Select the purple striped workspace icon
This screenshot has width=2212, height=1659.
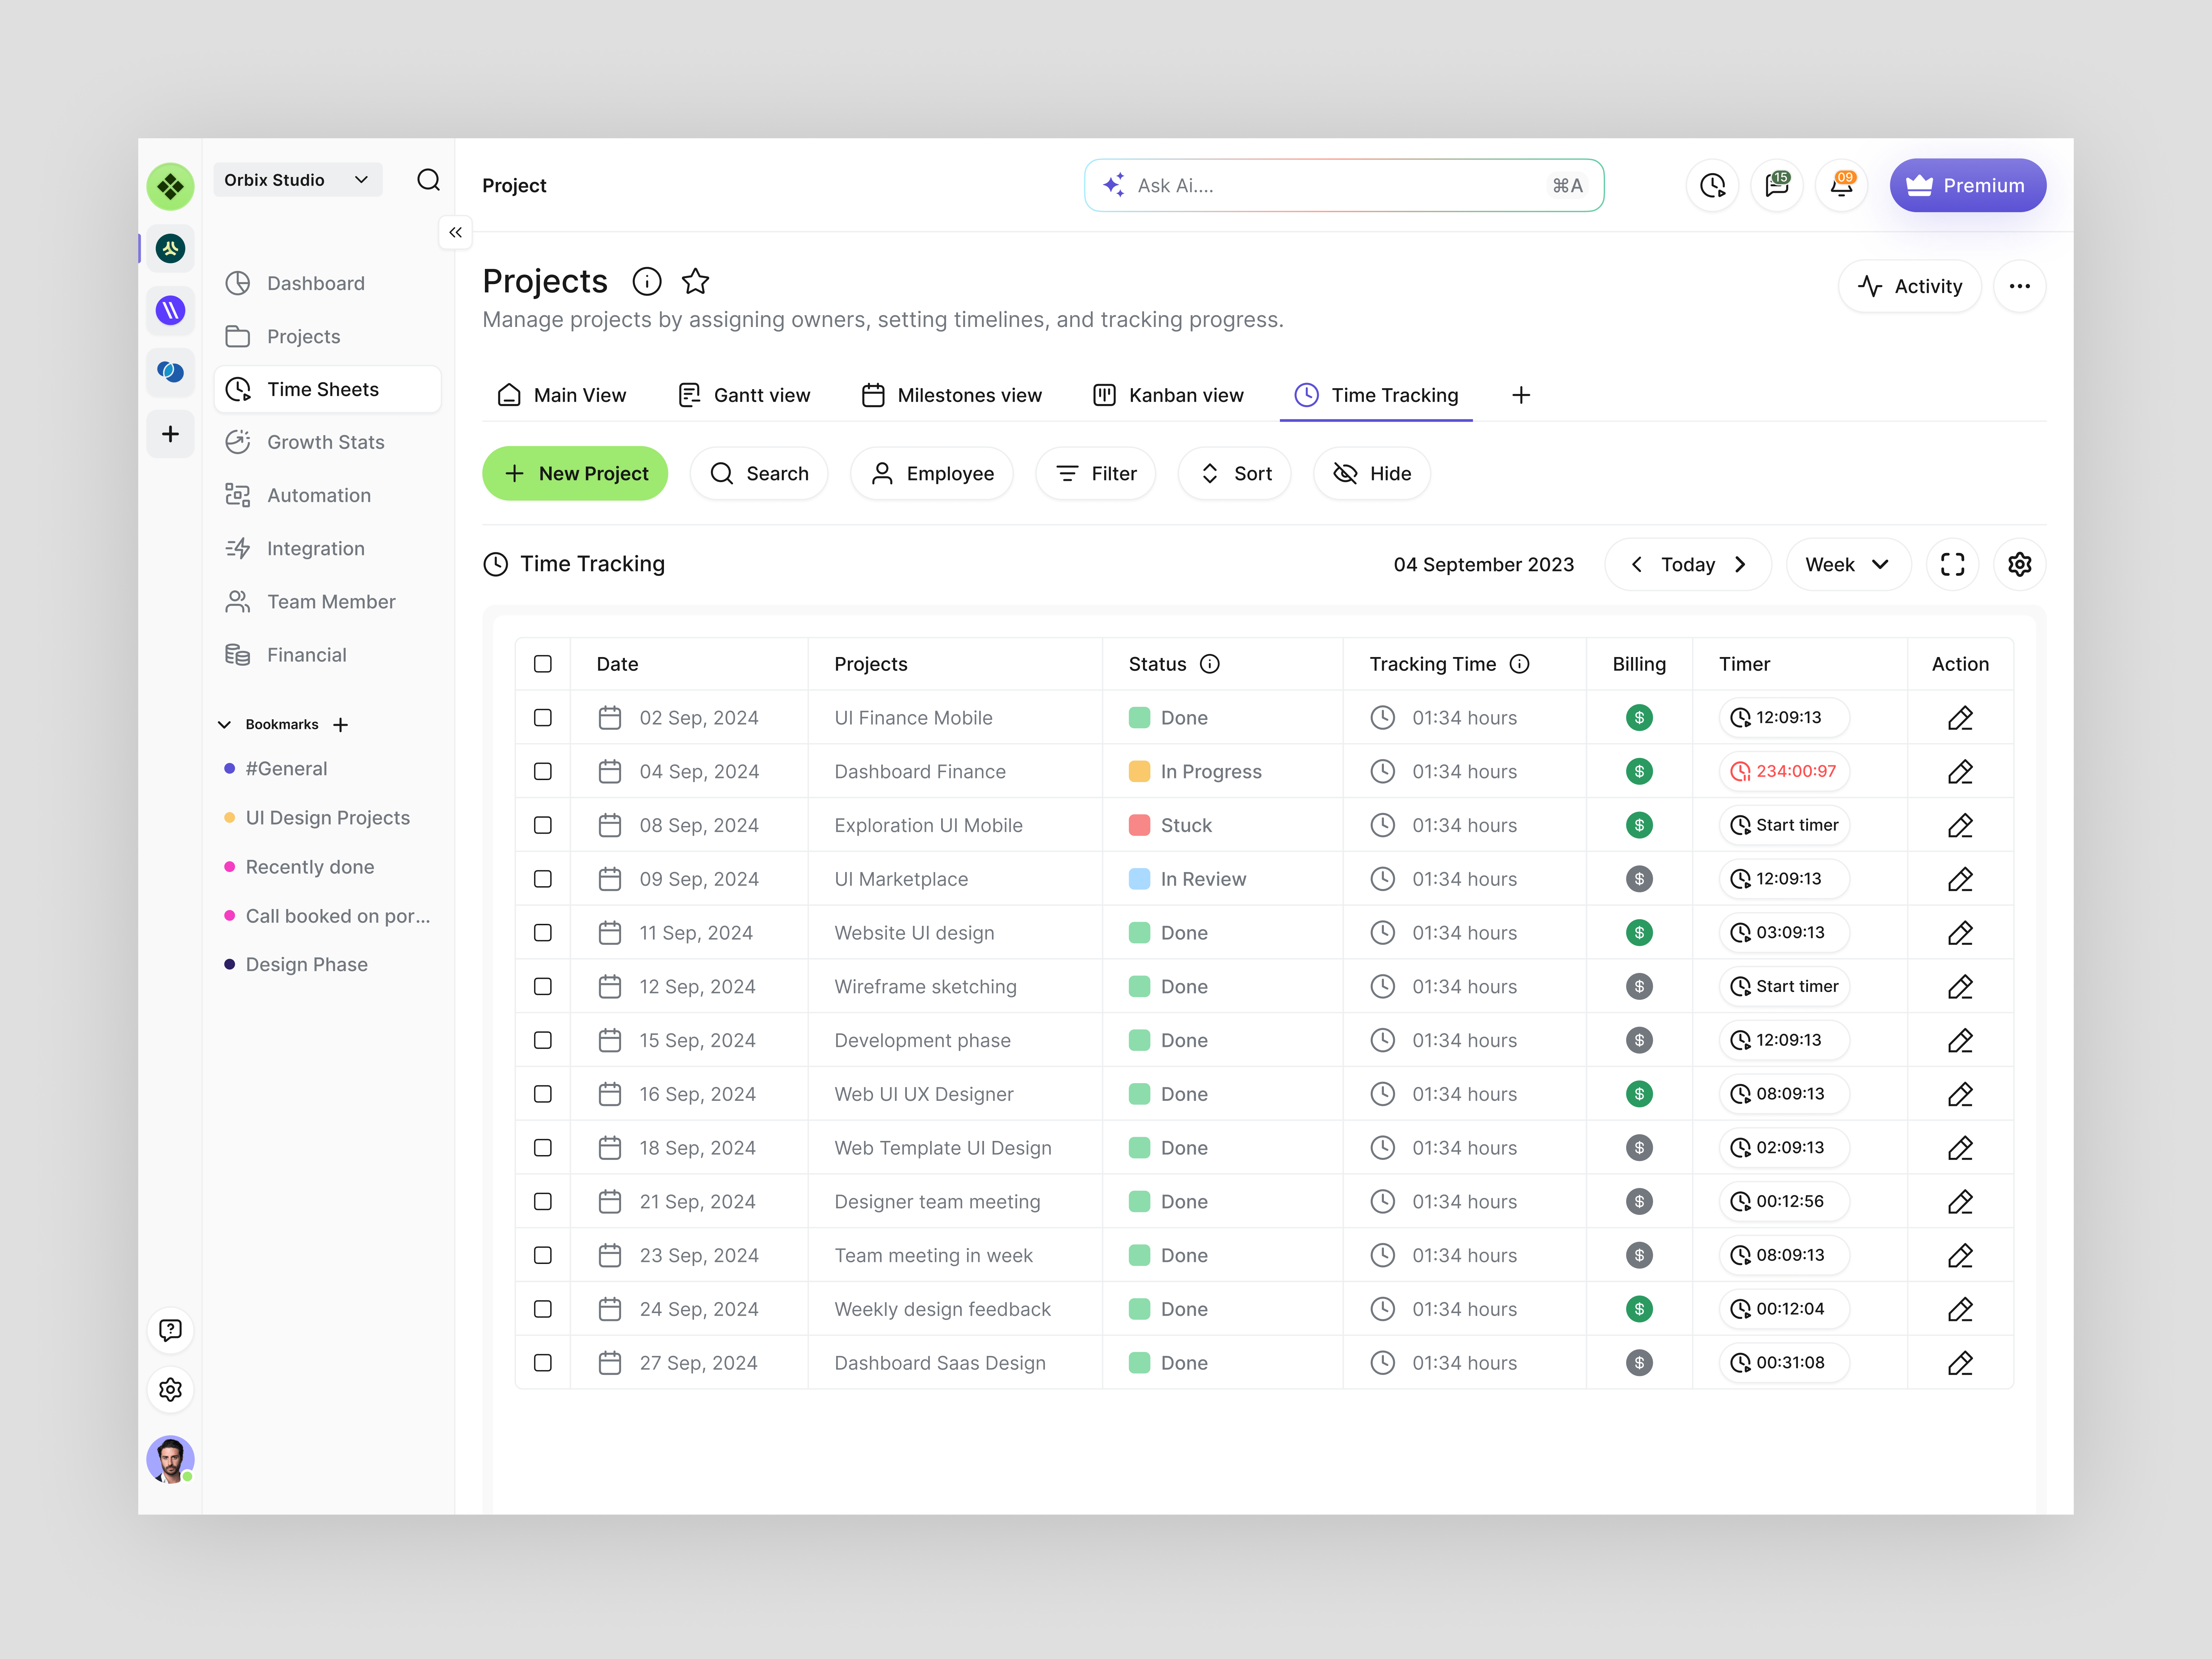click(171, 310)
